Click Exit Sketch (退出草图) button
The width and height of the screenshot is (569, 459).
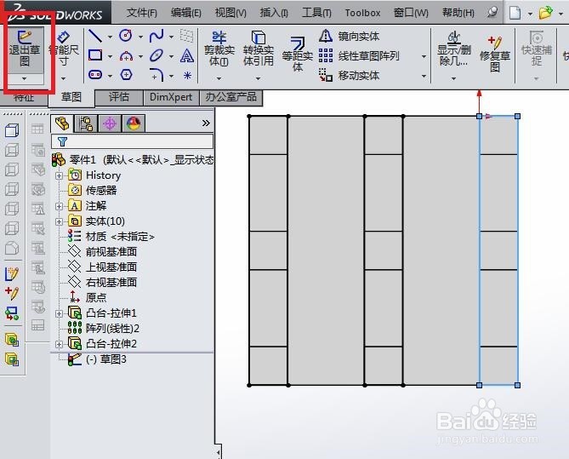(25, 49)
